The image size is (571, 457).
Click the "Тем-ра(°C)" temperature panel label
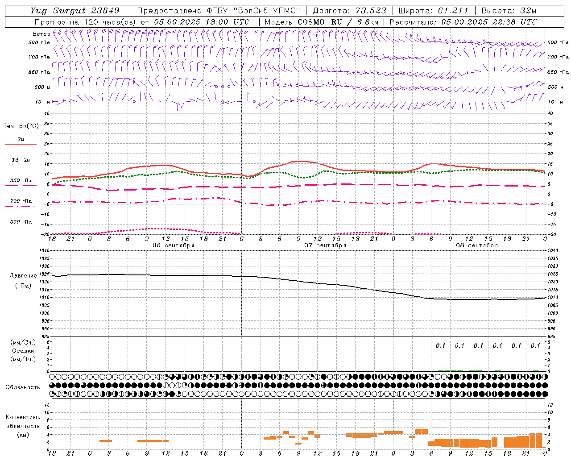(x=21, y=126)
